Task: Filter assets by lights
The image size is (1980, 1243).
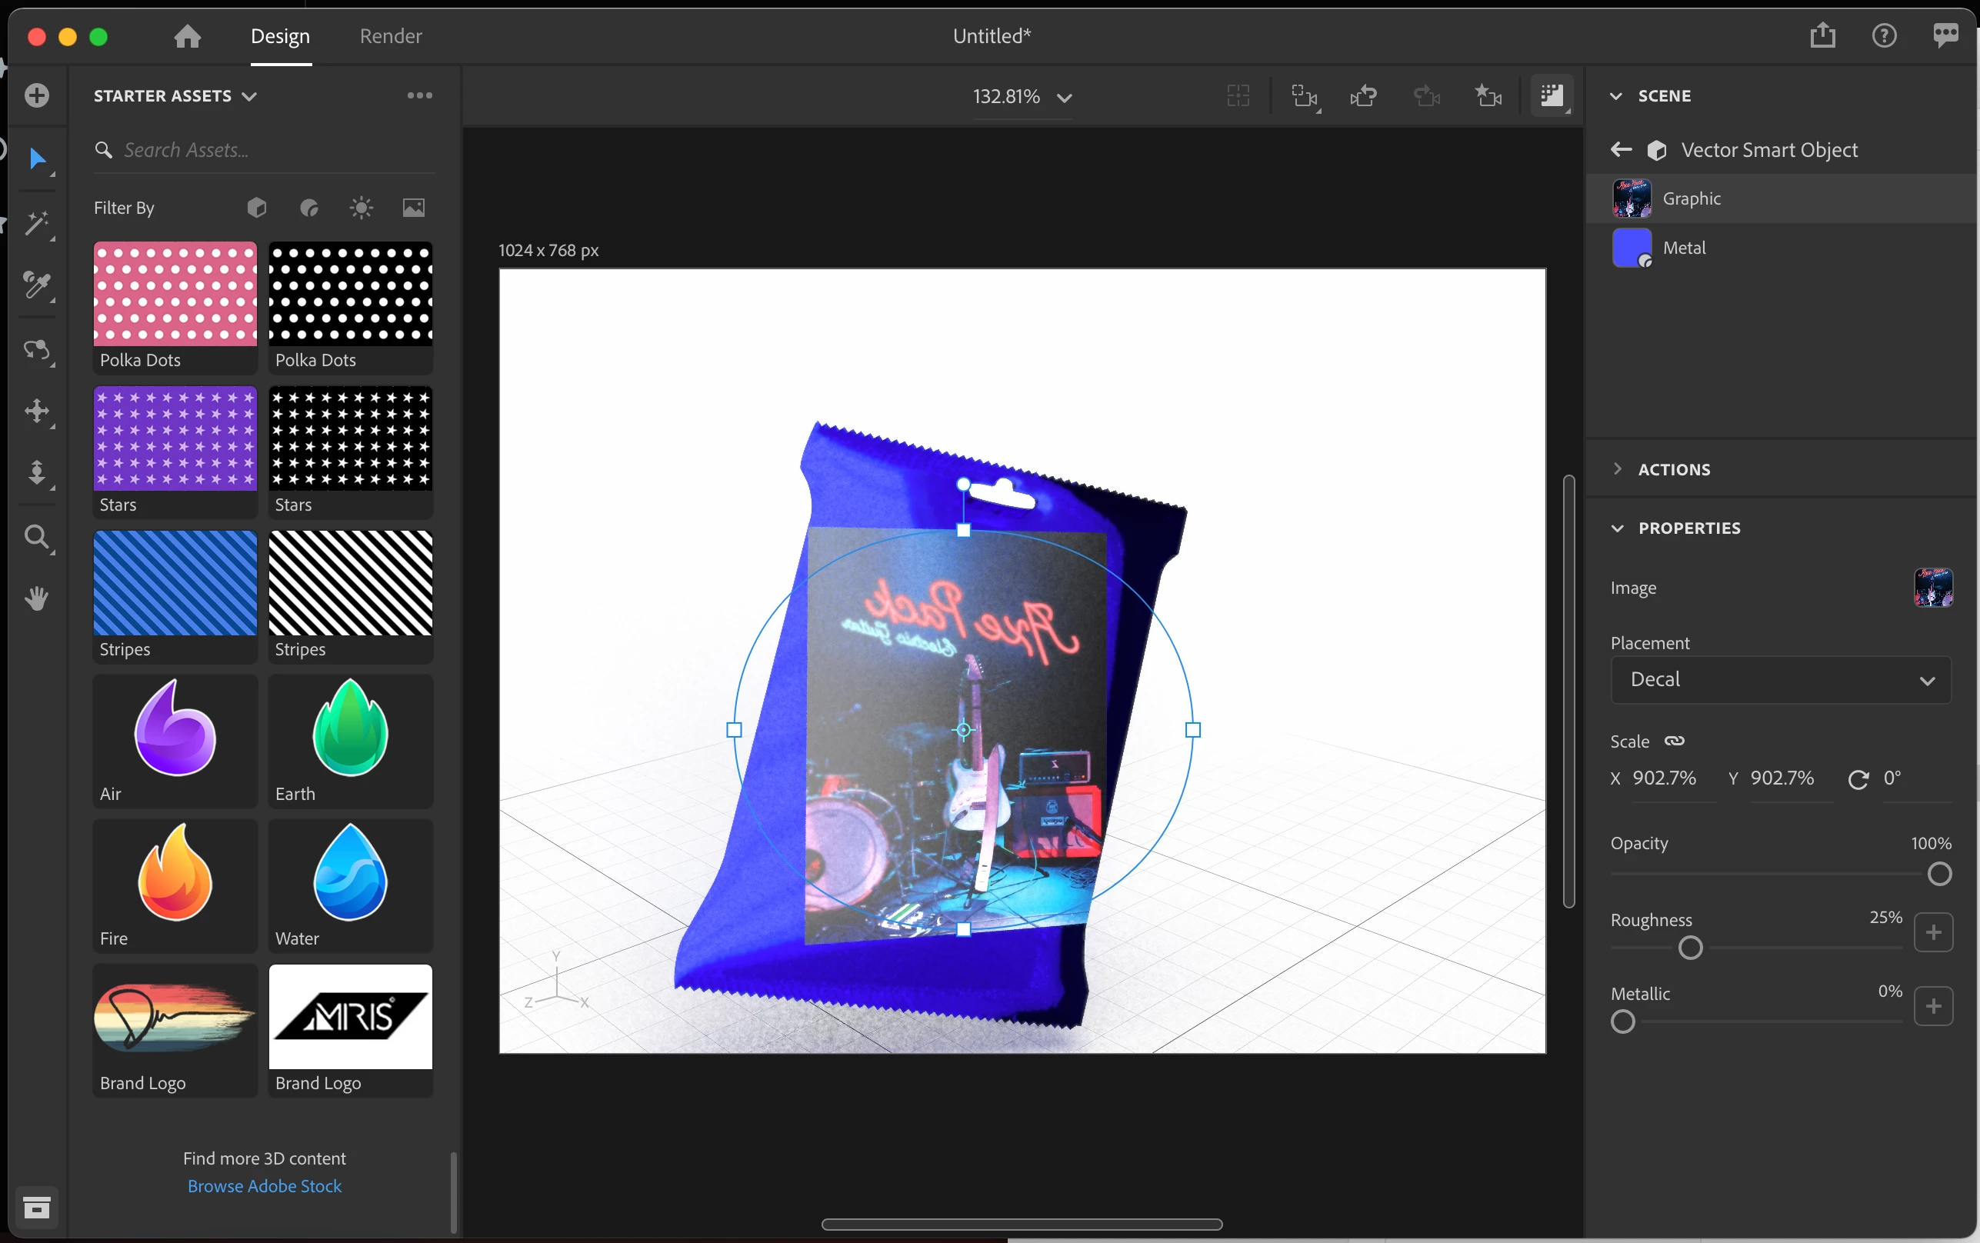Action: pyautogui.click(x=362, y=208)
